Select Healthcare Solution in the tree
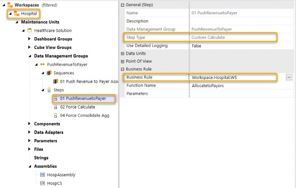Screen dimensions: 296x188 [53, 31]
